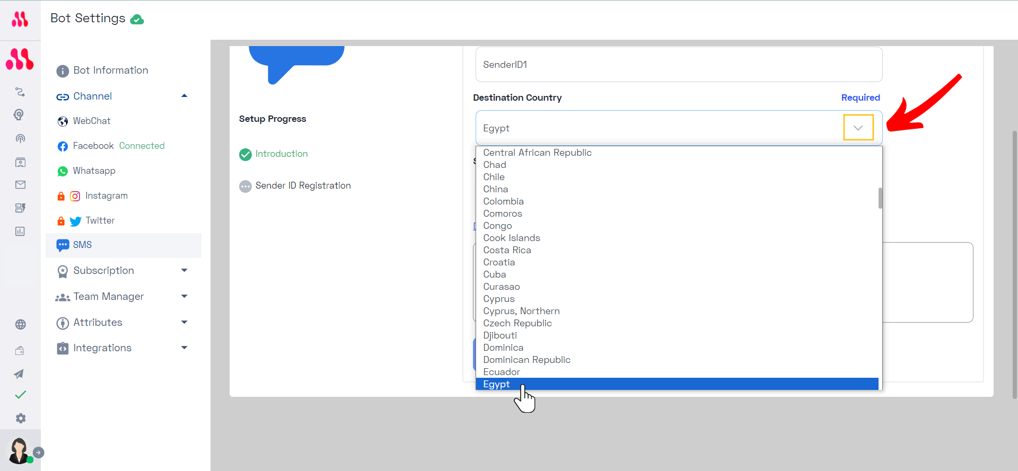Screen dimensions: 1018x471
Task: Open WebChat channel settings
Action: tap(91, 121)
